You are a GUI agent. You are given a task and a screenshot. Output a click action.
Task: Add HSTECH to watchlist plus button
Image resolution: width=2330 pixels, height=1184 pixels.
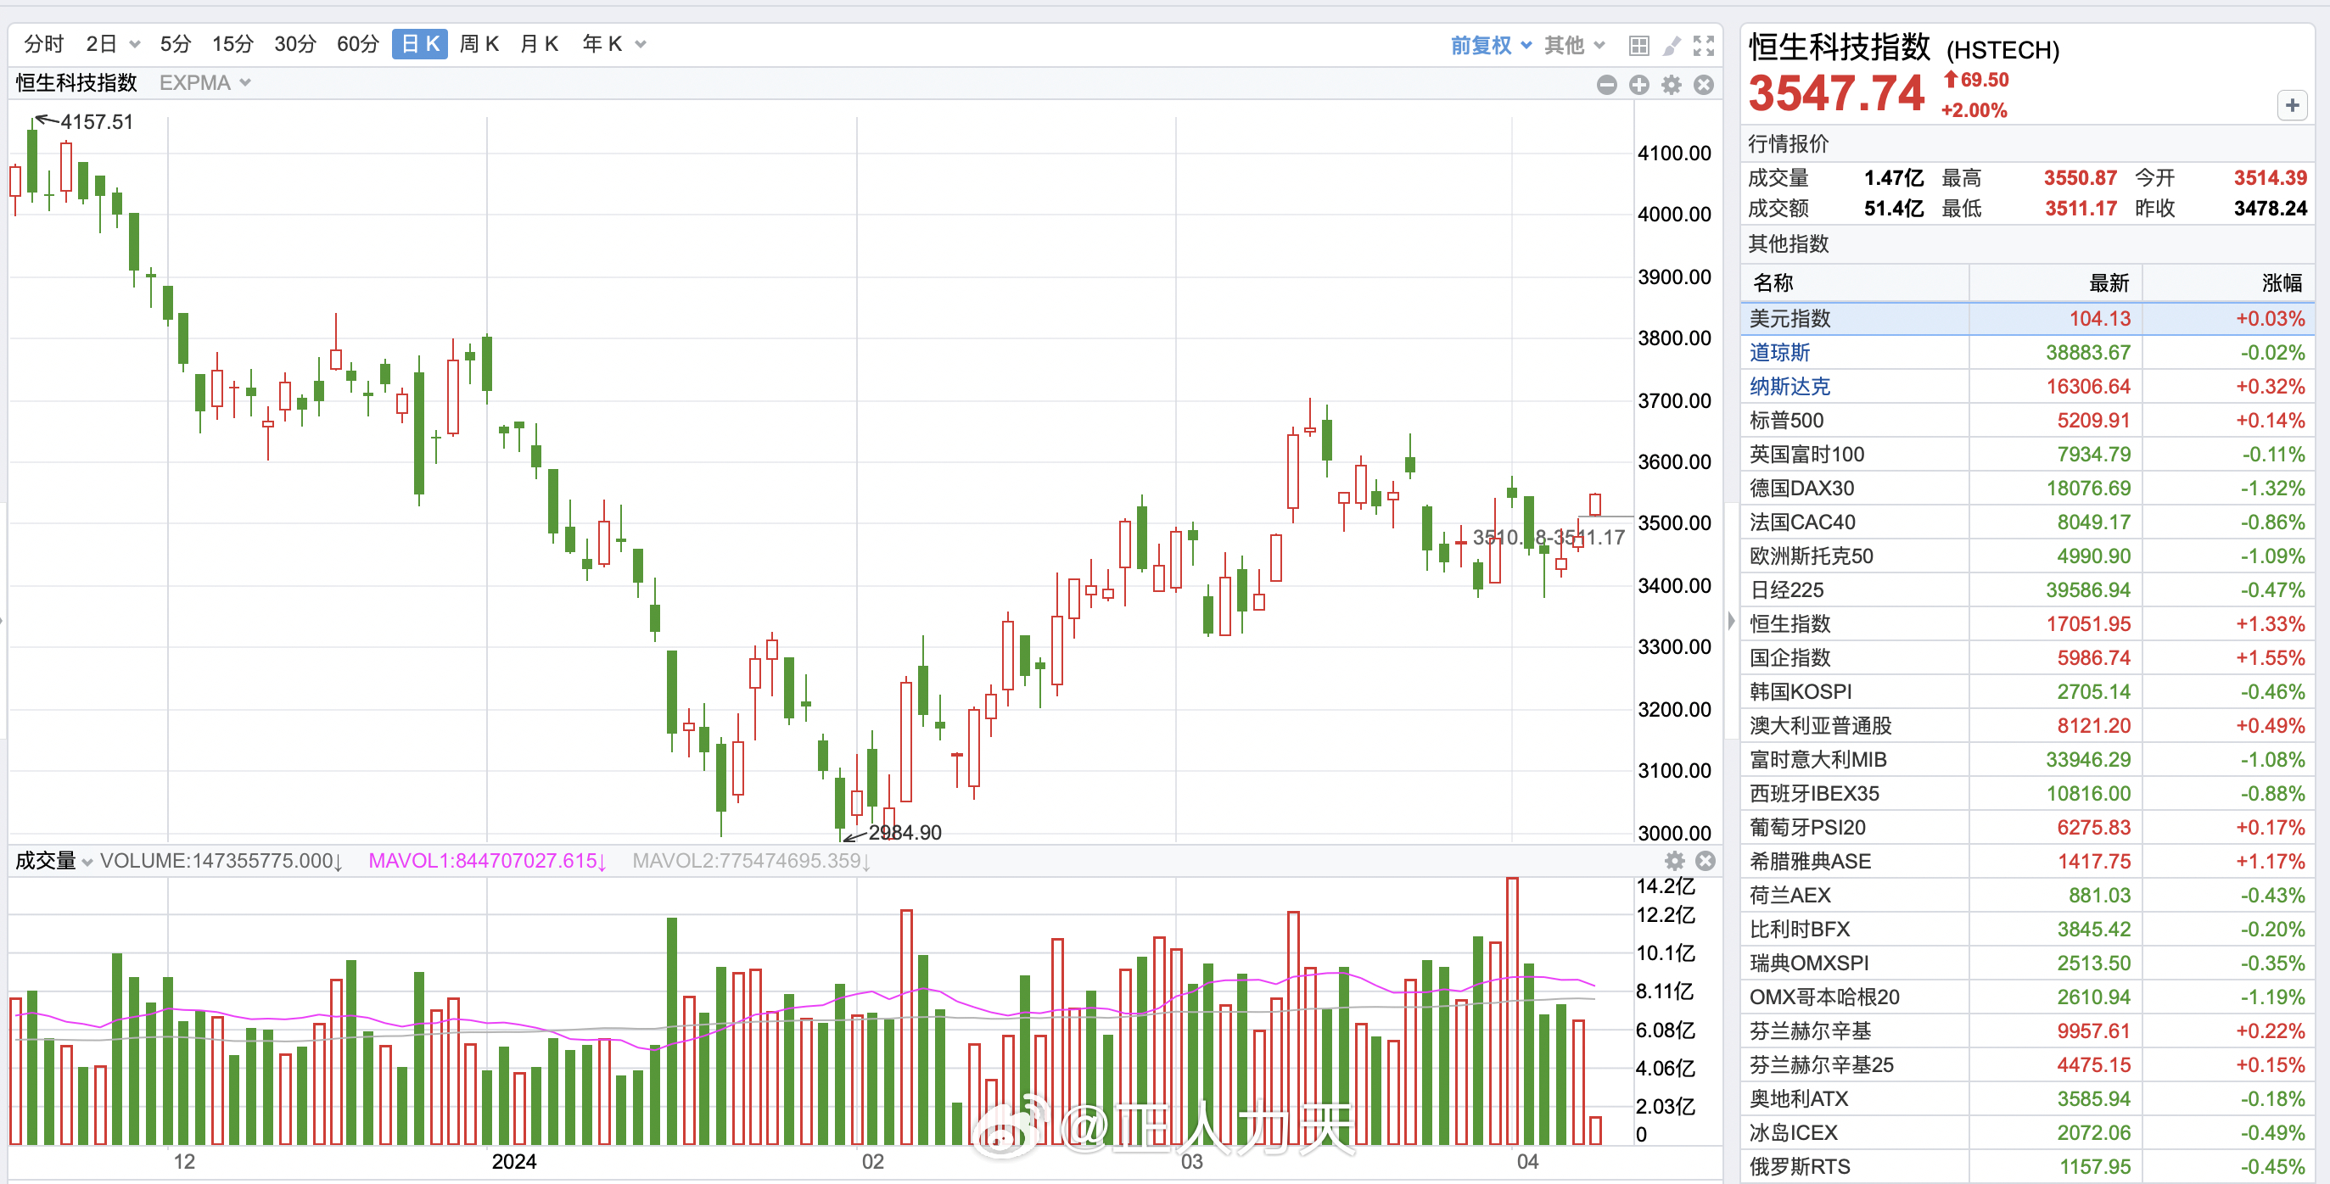[x=2291, y=106]
